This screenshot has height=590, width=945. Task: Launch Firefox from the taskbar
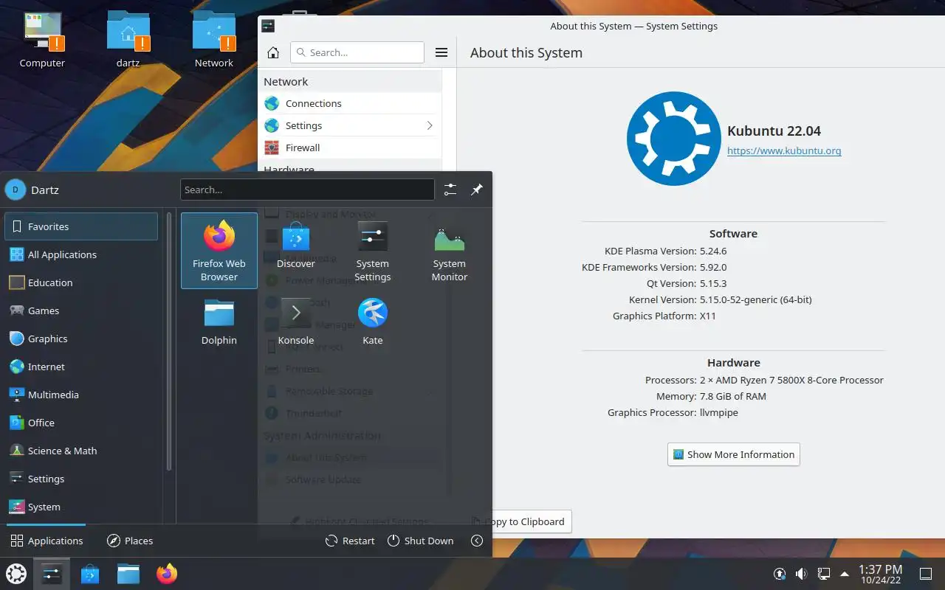click(167, 574)
